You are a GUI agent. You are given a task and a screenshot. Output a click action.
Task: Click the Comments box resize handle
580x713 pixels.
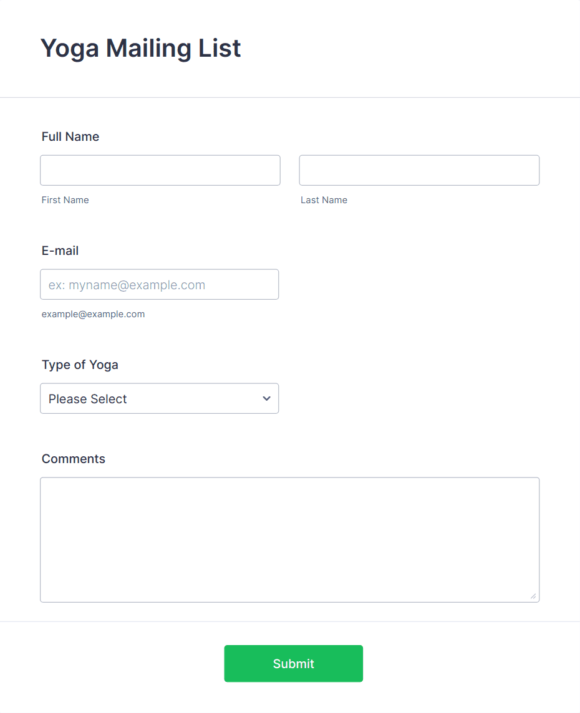pyautogui.click(x=533, y=596)
